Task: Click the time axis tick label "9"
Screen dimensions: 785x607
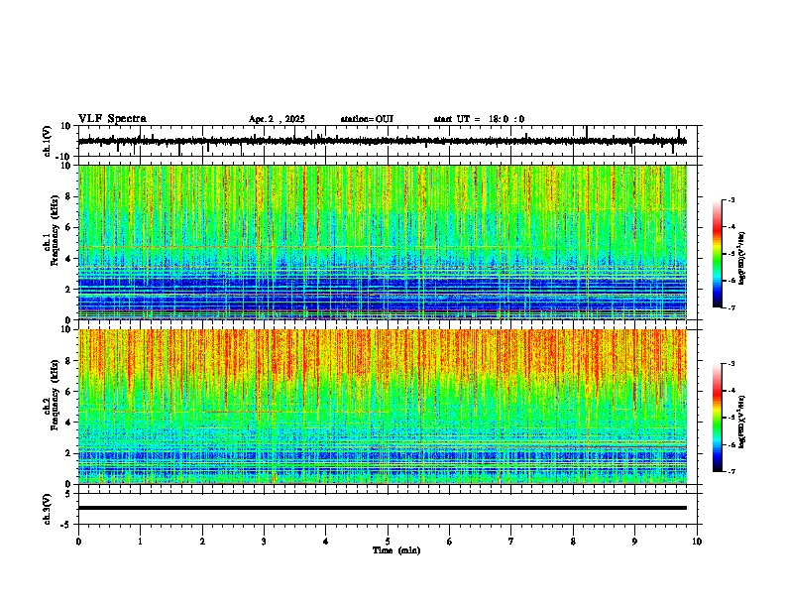Action: (634, 542)
